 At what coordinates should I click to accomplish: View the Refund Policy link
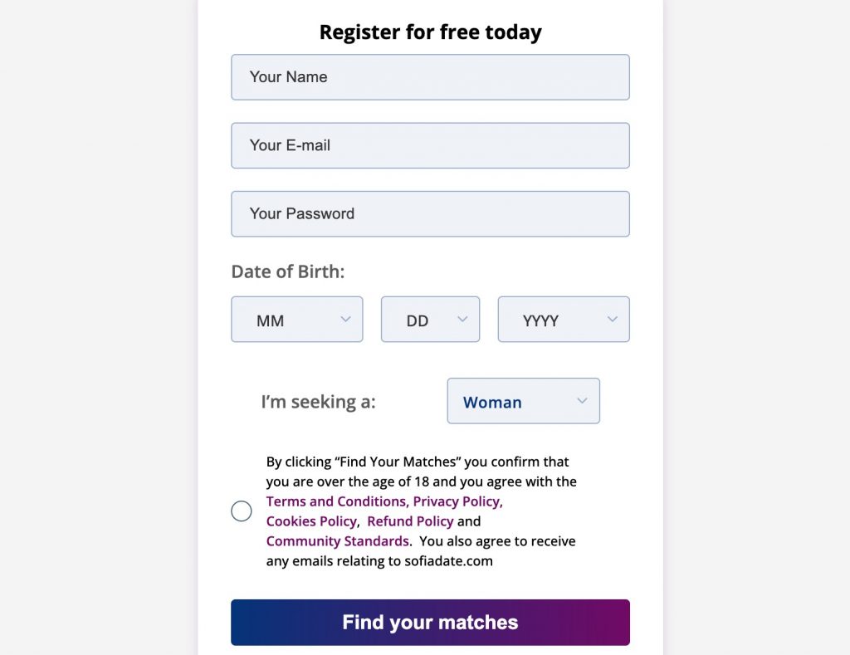pos(410,521)
